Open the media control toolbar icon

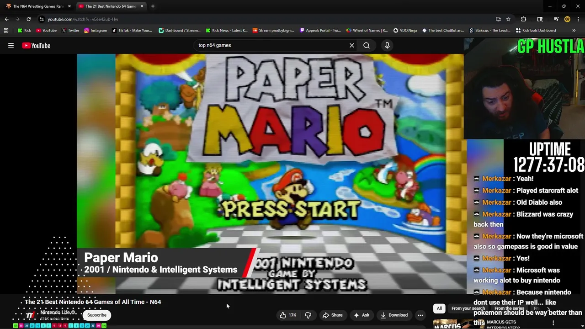[556, 19]
